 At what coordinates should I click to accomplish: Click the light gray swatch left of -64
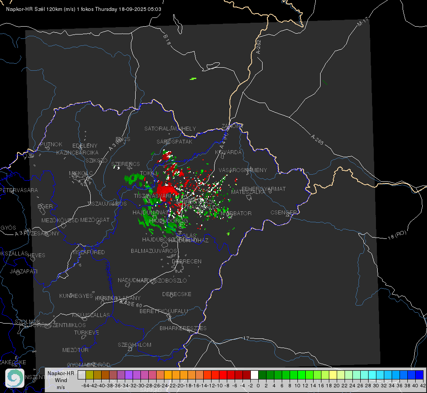(x=82, y=375)
